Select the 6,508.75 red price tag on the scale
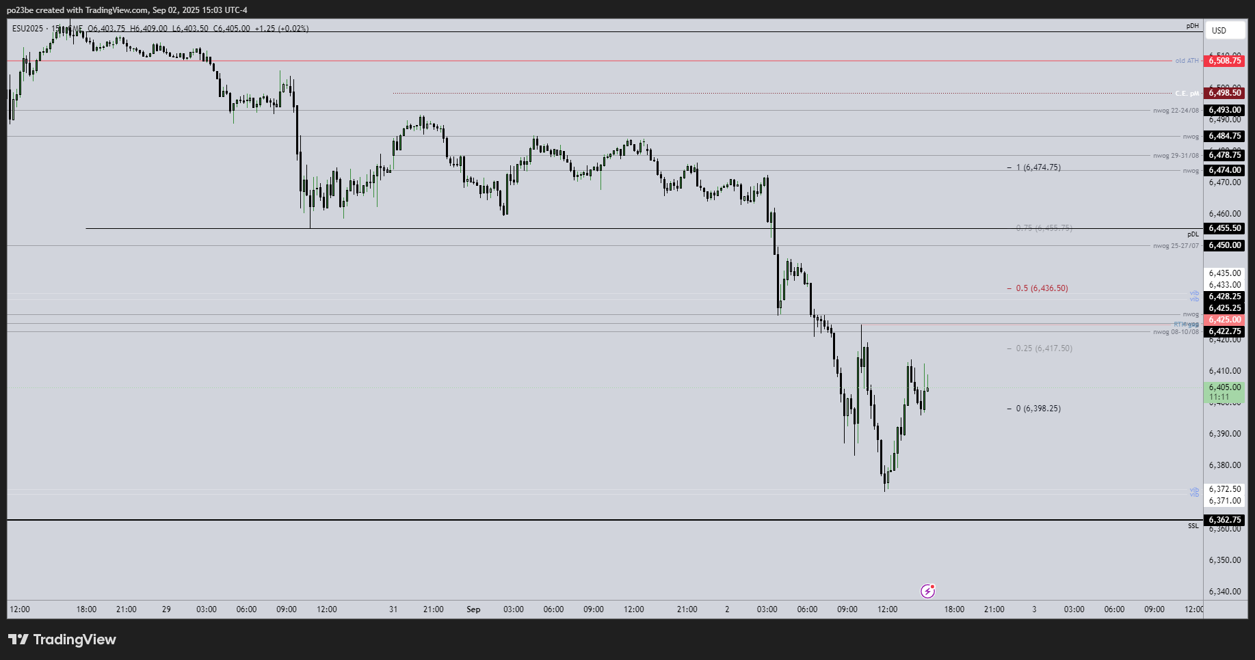 pyautogui.click(x=1224, y=61)
